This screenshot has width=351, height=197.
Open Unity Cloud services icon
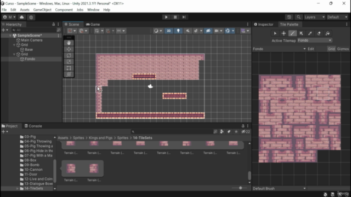tap(22, 17)
